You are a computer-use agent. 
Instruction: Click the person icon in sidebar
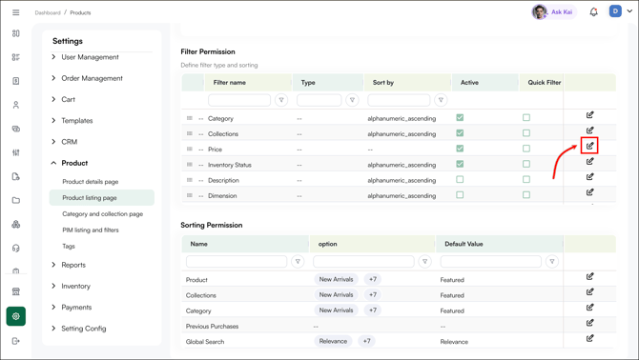(x=16, y=105)
